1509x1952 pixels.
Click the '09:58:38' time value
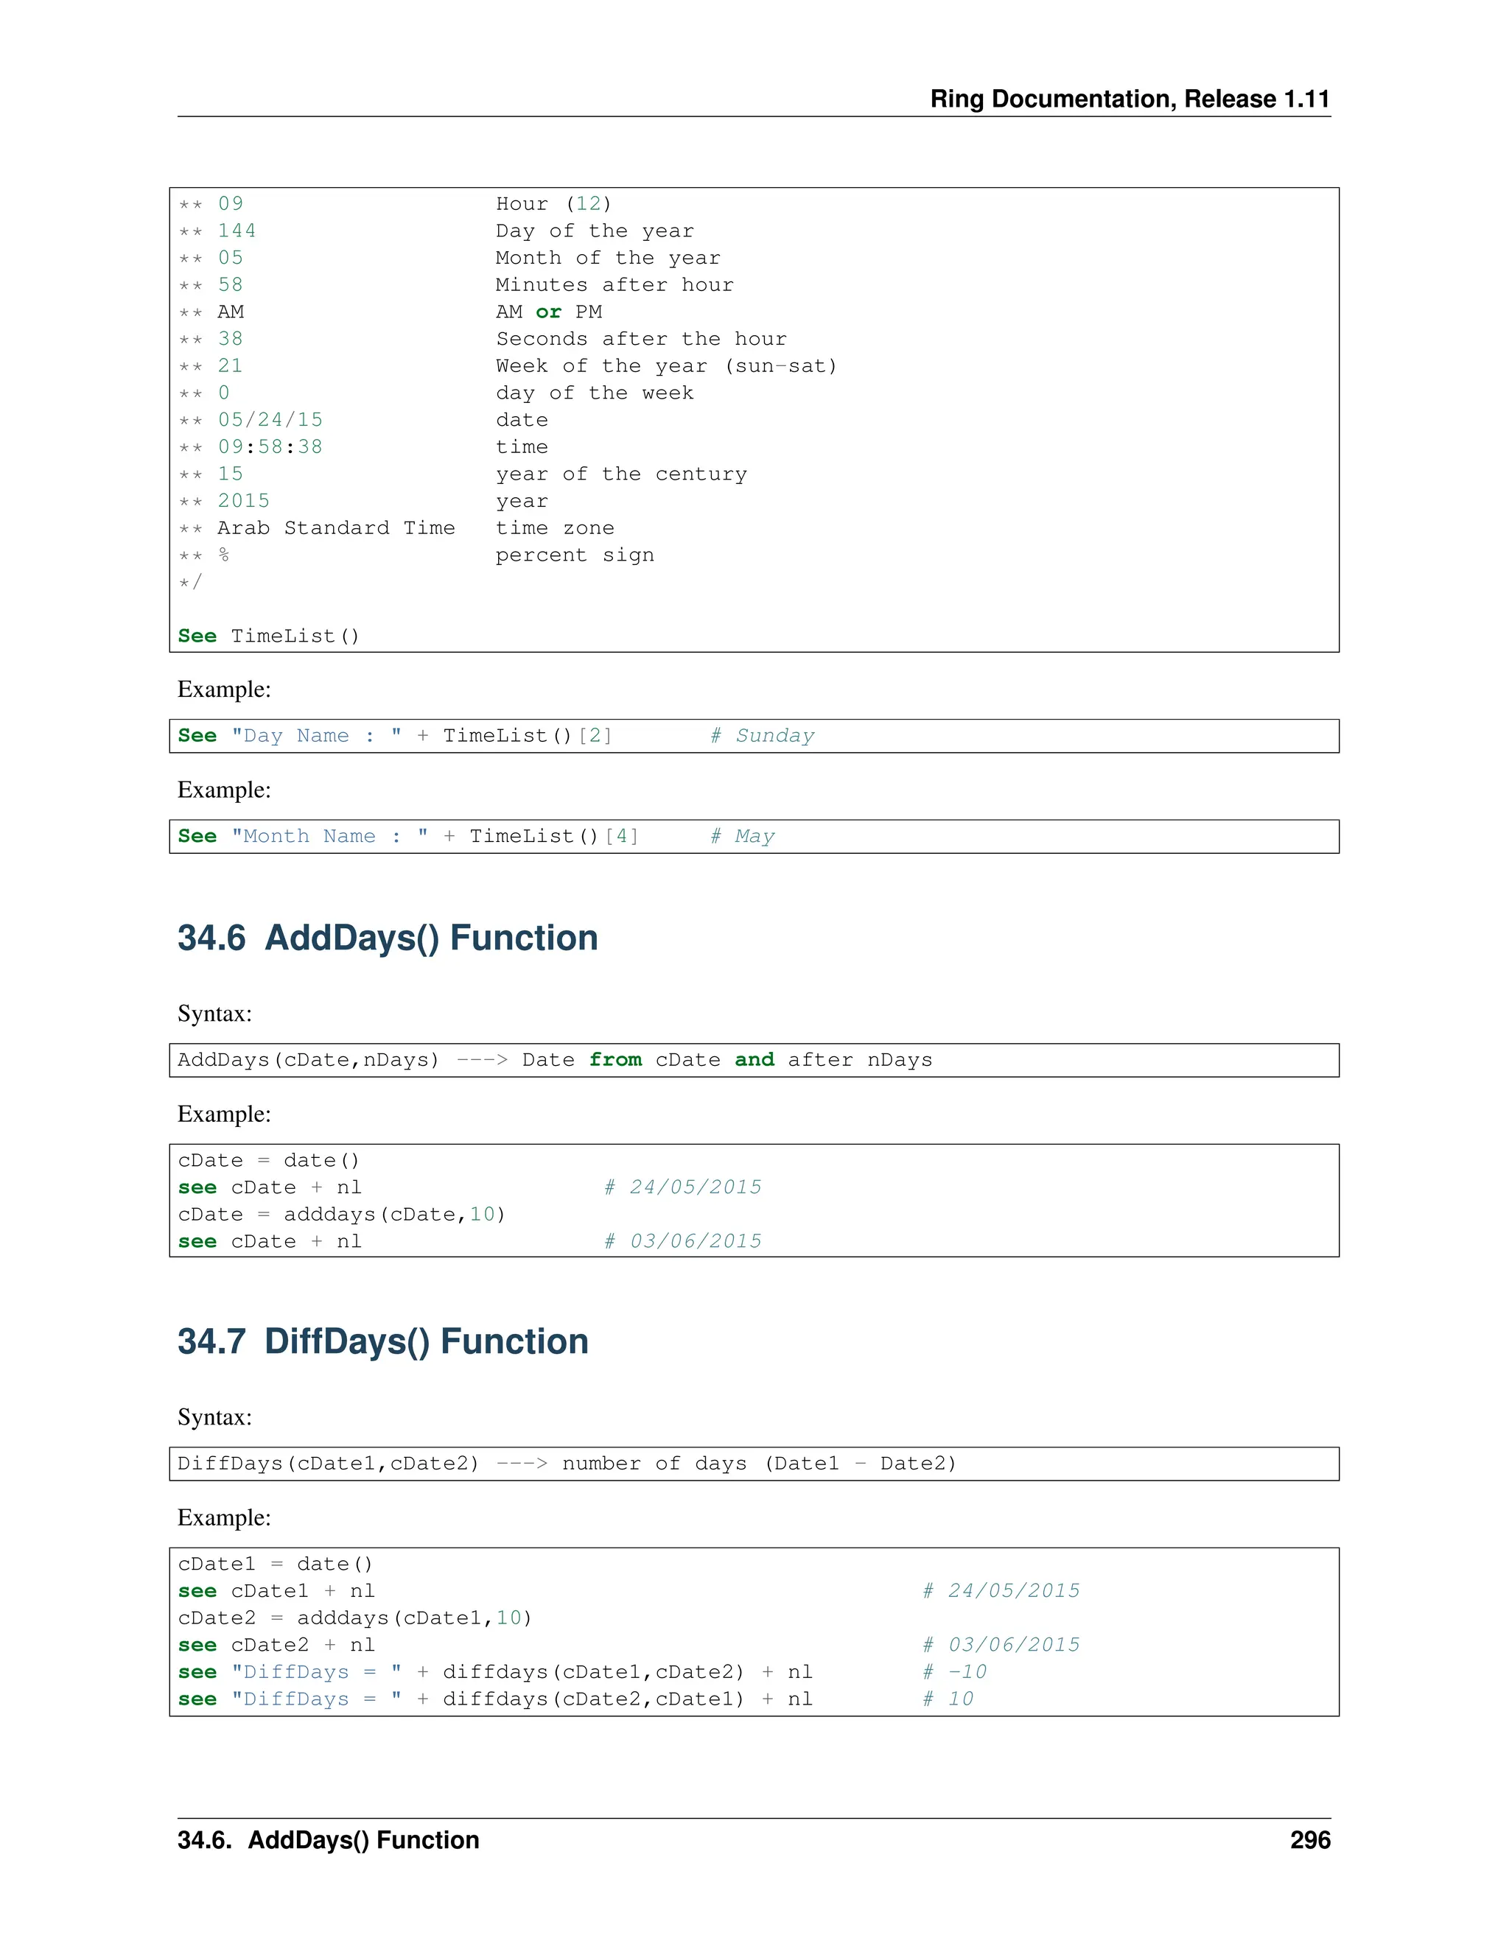pos(270,446)
